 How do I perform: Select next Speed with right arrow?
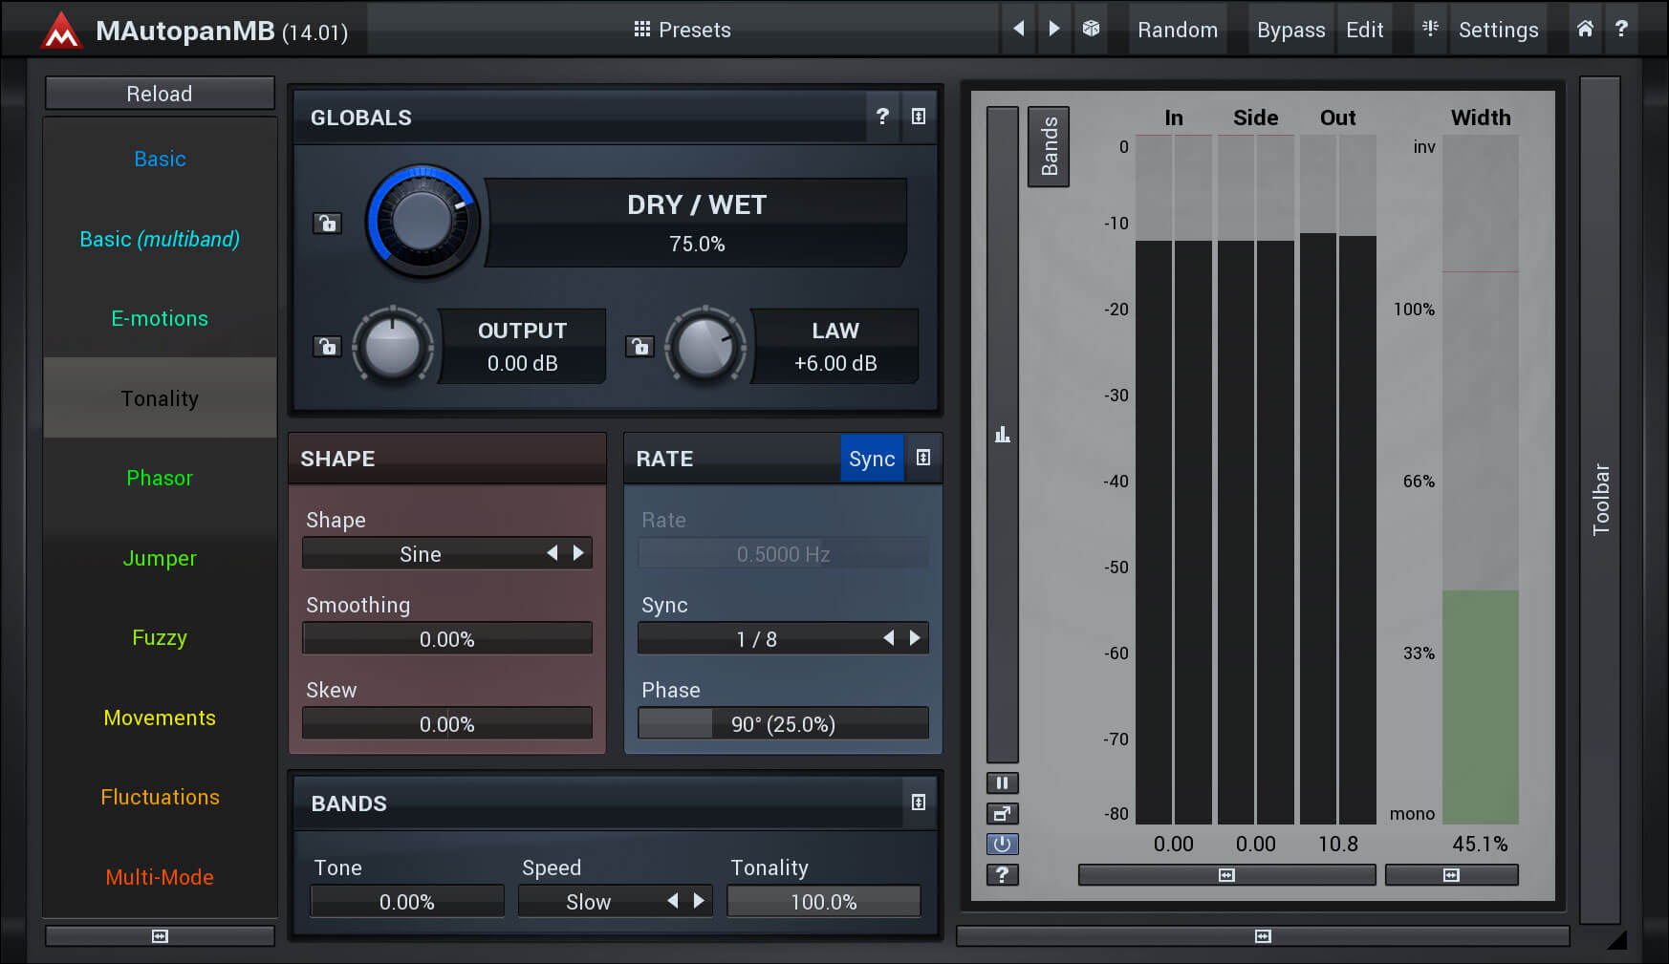[699, 901]
